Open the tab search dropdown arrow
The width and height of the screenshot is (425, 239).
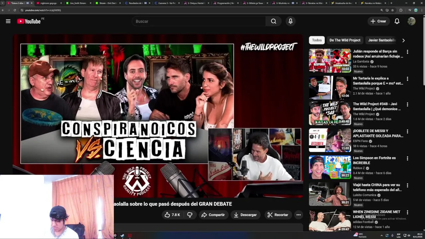[3, 3]
